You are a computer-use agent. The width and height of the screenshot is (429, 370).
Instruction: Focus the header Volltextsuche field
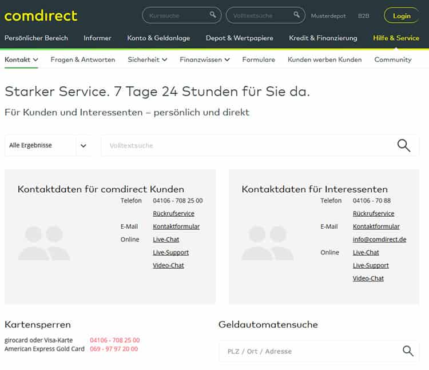tap(265, 15)
